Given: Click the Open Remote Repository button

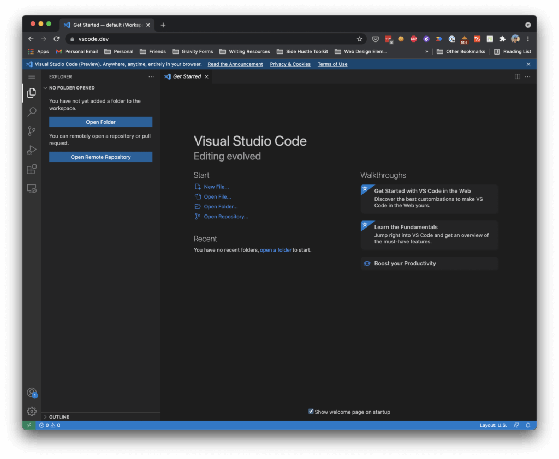Looking at the screenshot, I should coord(101,157).
